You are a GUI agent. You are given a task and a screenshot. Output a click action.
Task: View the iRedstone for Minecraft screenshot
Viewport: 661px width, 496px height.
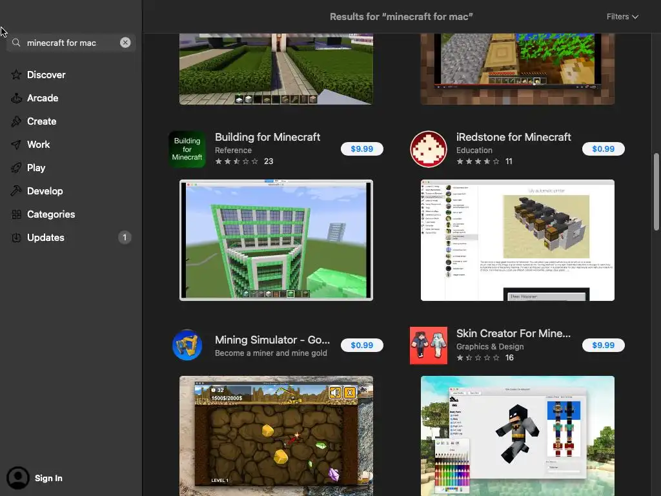[x=518, y=240]
